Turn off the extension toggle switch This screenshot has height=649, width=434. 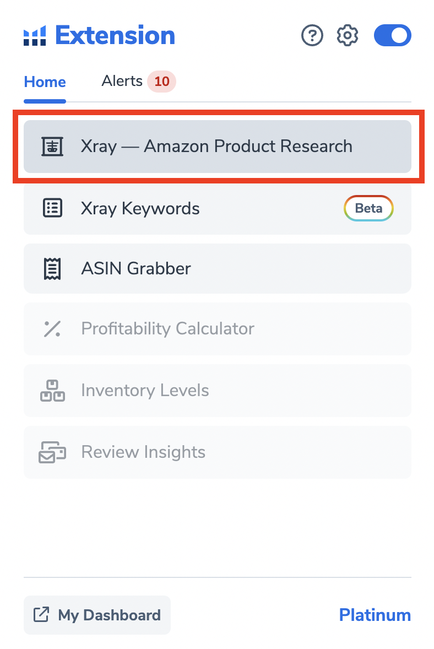point(392,36)
